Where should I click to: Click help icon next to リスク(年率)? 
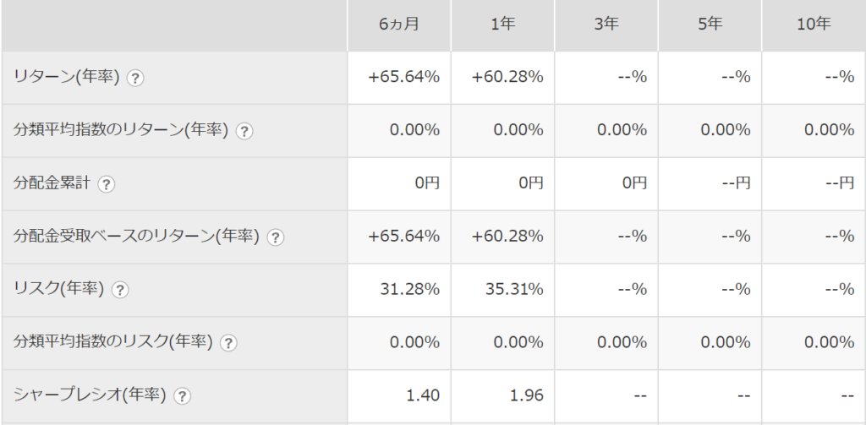pyautogui.click(x=120, y=290)
